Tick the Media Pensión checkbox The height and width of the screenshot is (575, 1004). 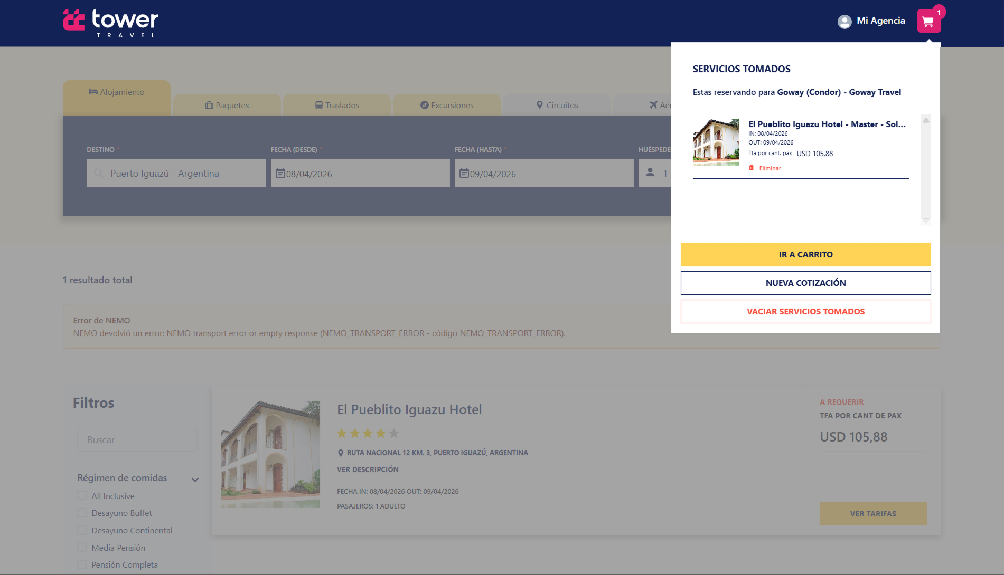click(x=82, y=548)
